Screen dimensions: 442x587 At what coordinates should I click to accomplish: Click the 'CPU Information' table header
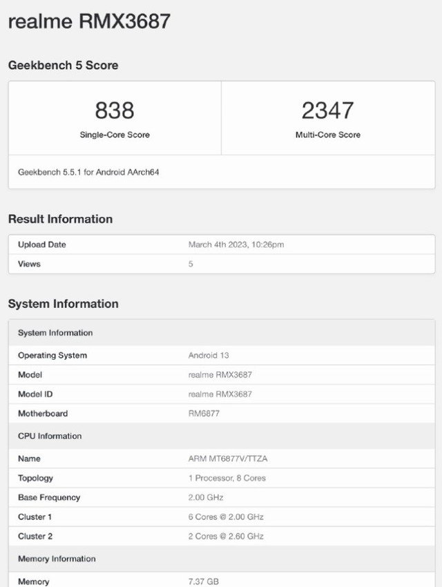pyautogui.click(x=222, y=436)
